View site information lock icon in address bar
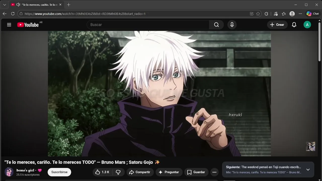 point(21,14)
